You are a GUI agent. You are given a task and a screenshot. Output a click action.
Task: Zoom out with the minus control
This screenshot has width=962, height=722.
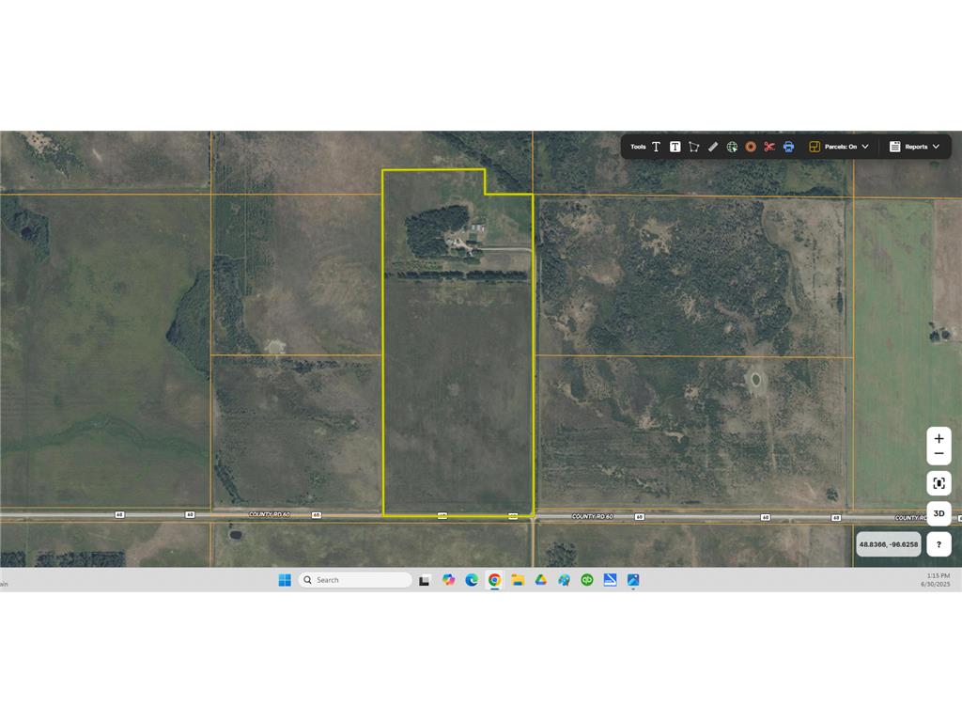939,455
